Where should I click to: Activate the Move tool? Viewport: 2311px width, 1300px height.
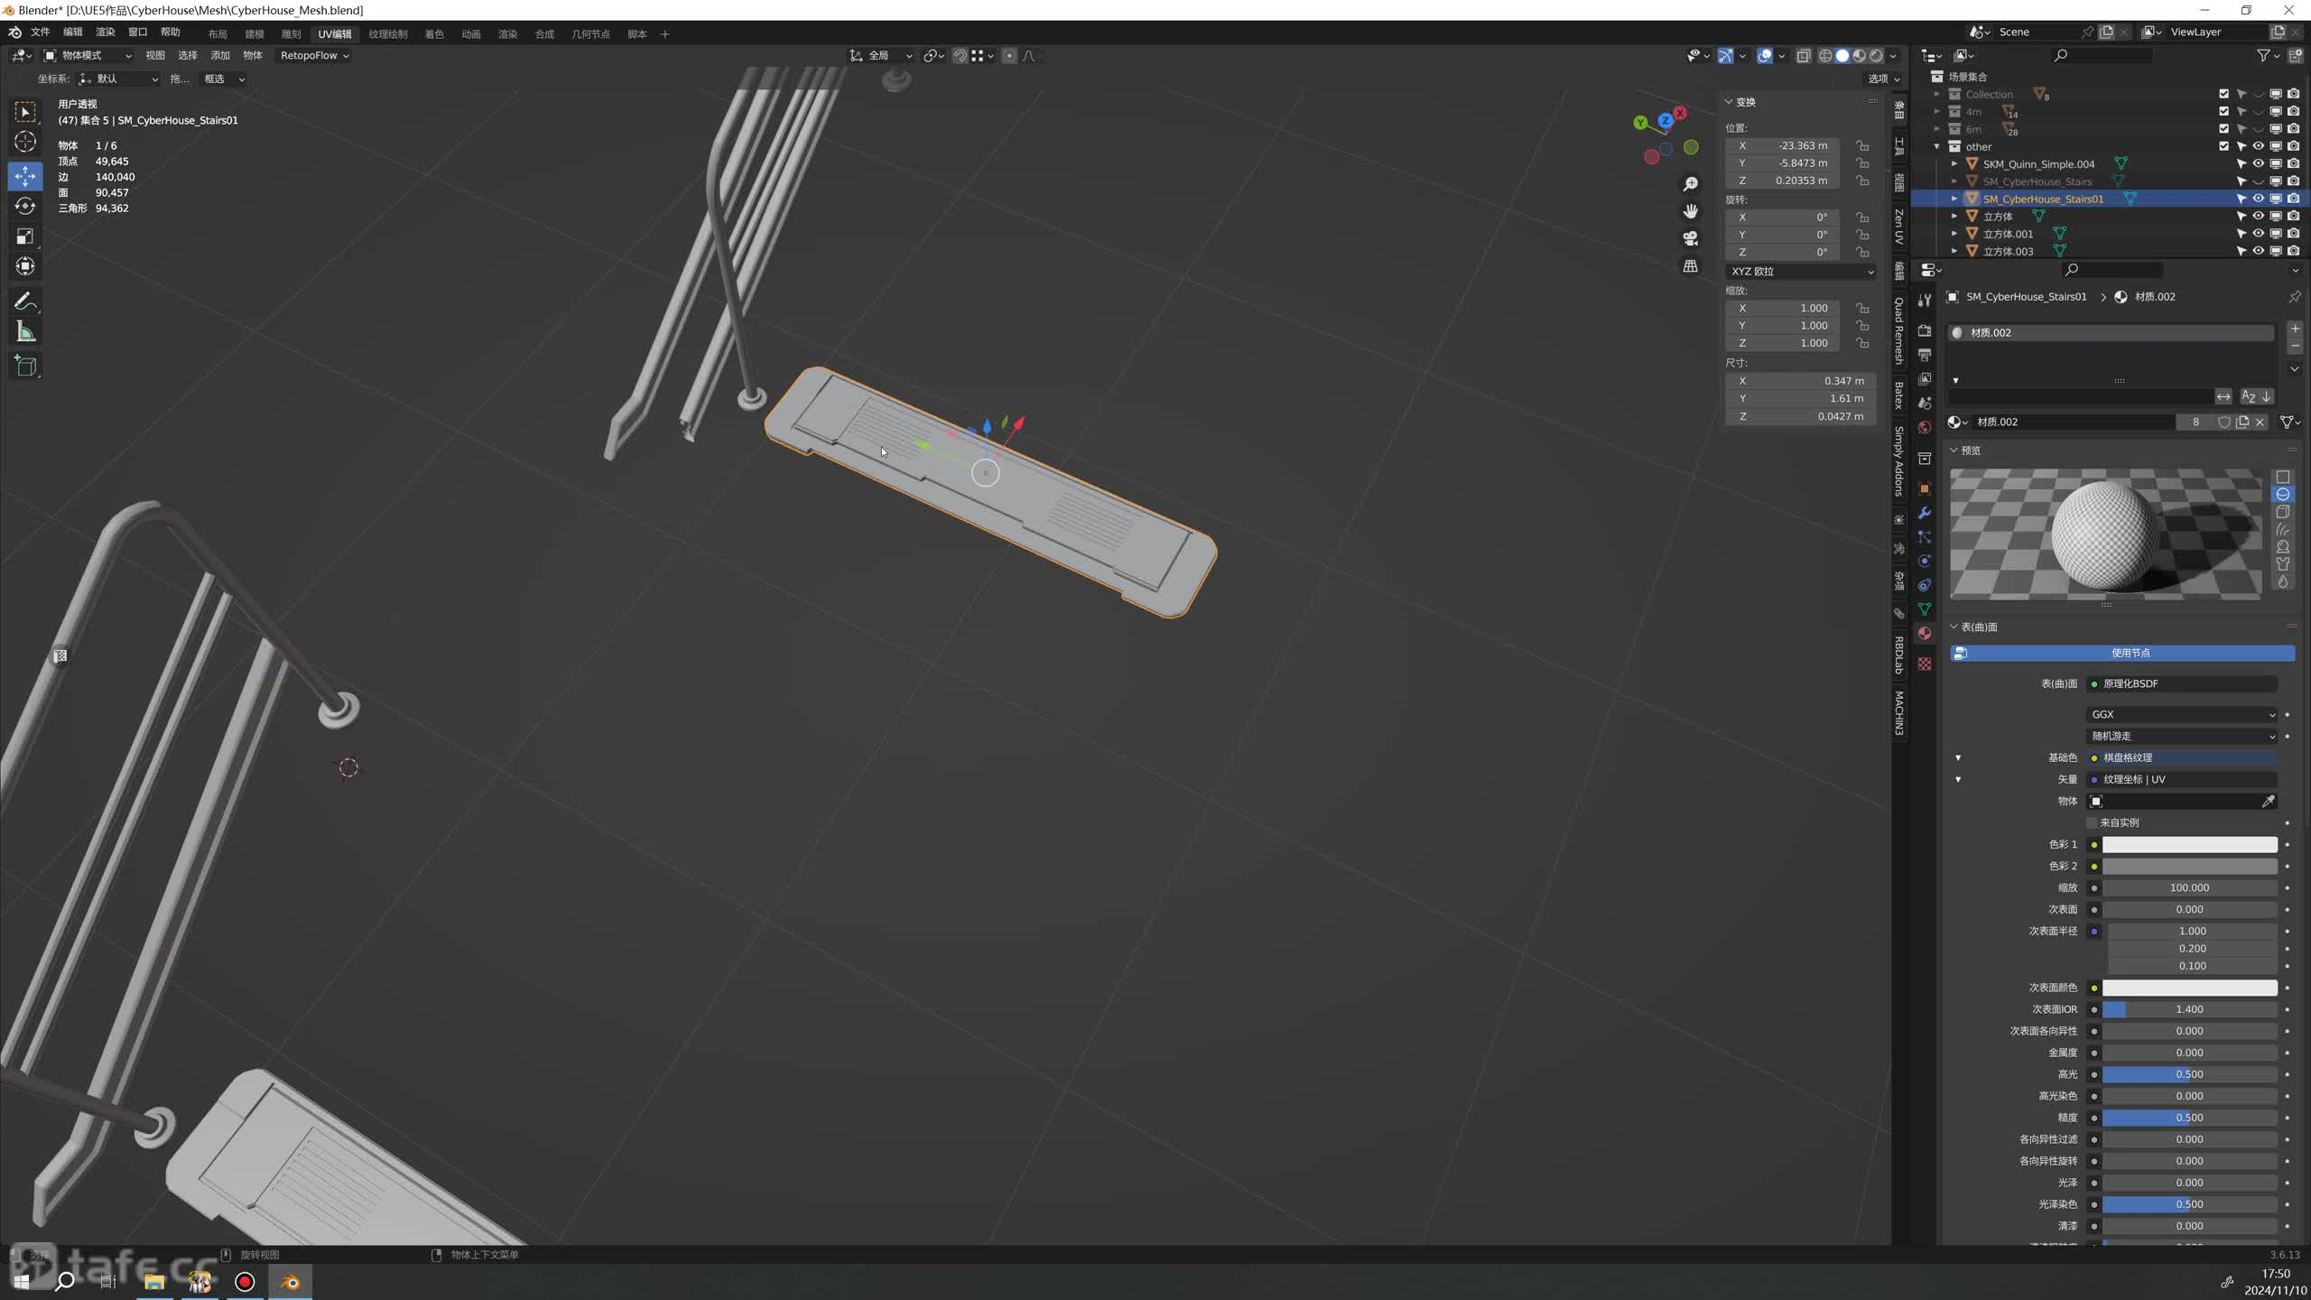(x=25, y=175)
